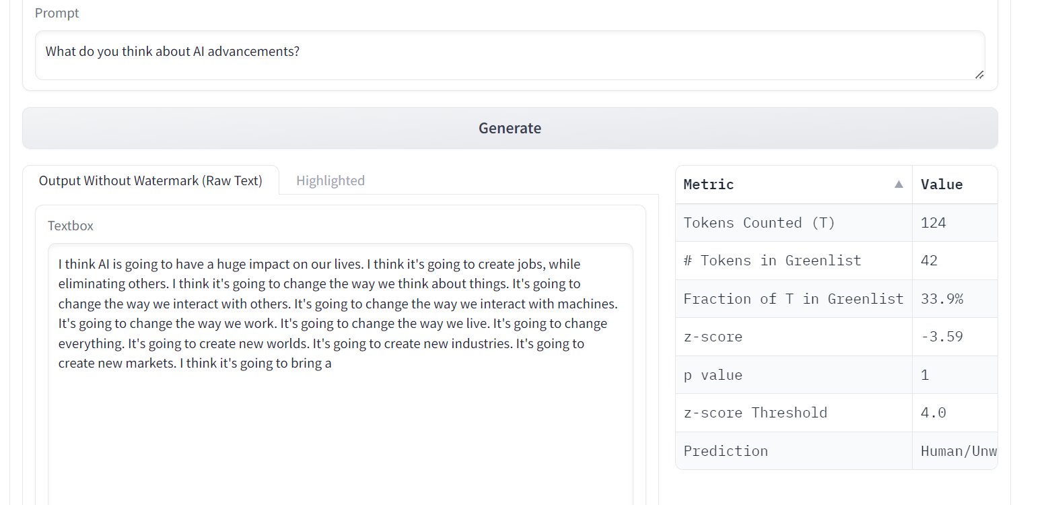Click the Metric column sort arrow
The height and width of the screenshot is (505, 1046).
pos(898,184)
